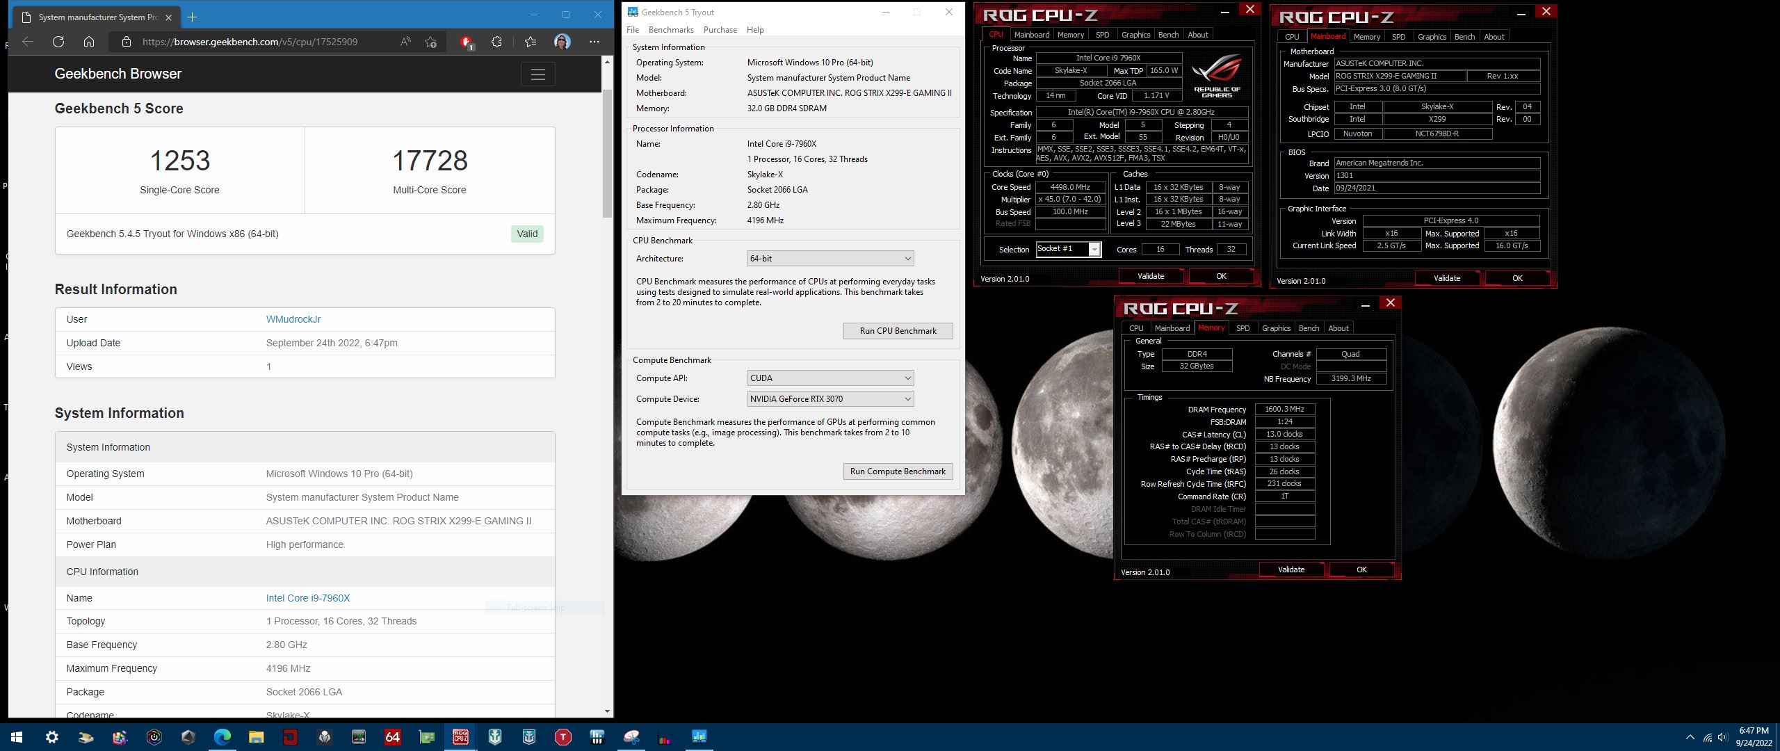
Task: Open Graphics tab in the Memory CPU-Z window
Action: tap(1276, 328)
